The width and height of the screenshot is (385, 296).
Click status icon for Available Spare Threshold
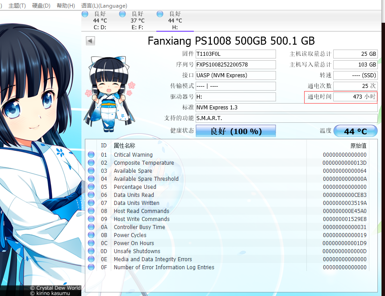[x=91, y=179]
